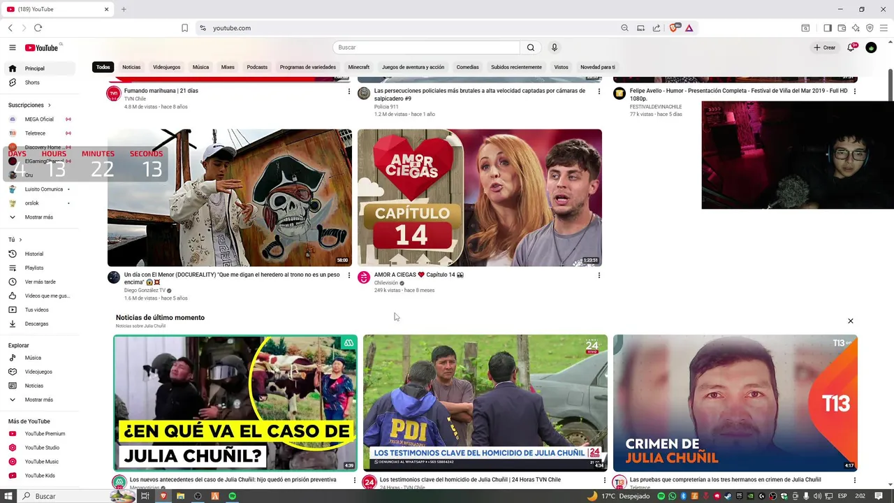Click into the Buscar search field
This screenshot has height=503, width=894.
426,48
